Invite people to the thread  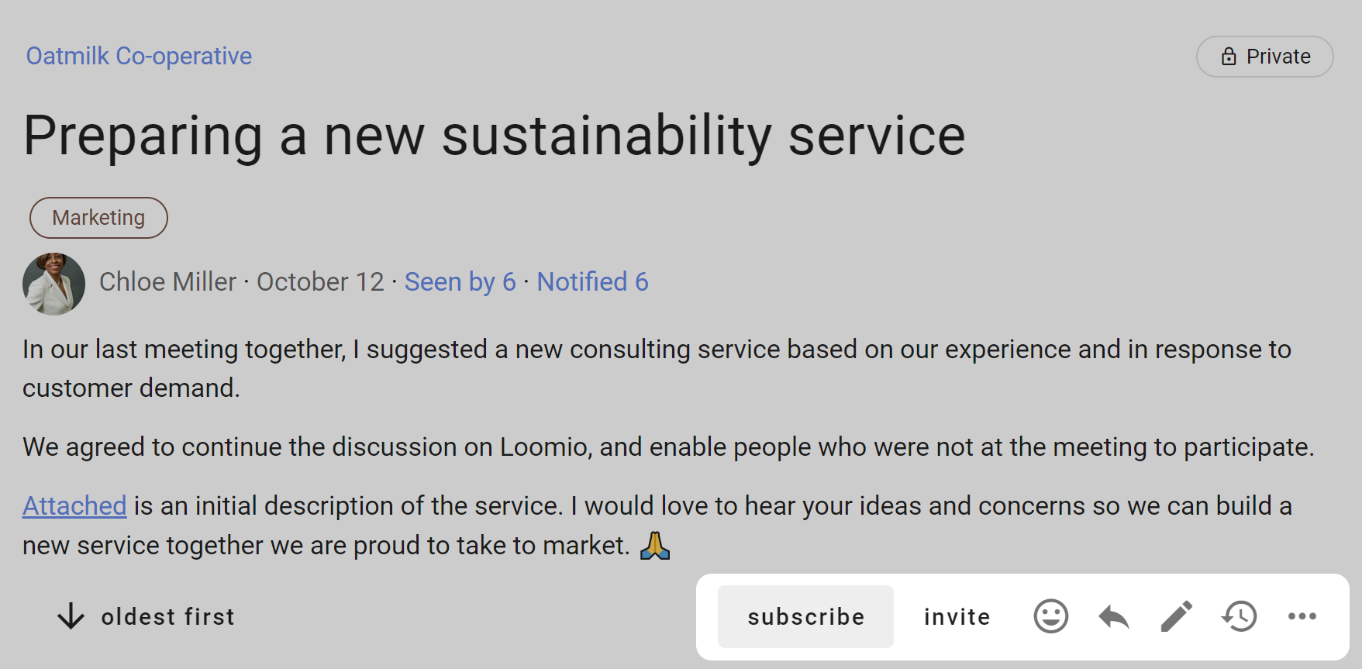pos(956,616)
